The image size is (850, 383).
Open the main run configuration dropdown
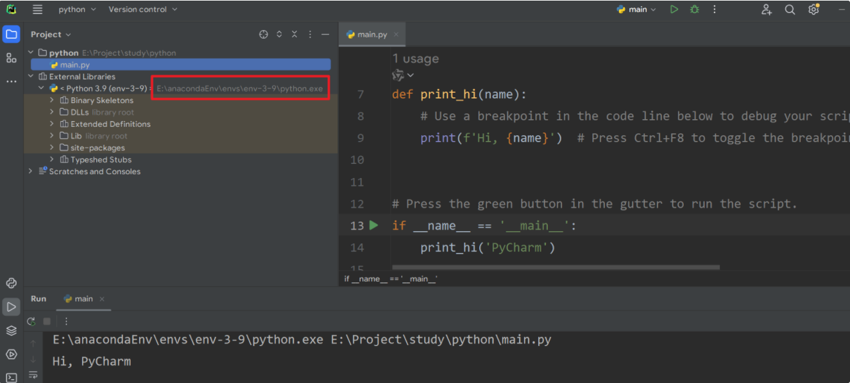pos(636,10)
